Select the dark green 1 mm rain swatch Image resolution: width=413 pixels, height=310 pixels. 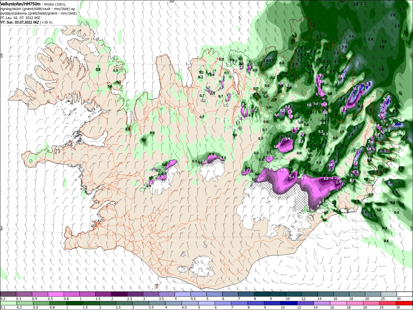pos(74,303)
